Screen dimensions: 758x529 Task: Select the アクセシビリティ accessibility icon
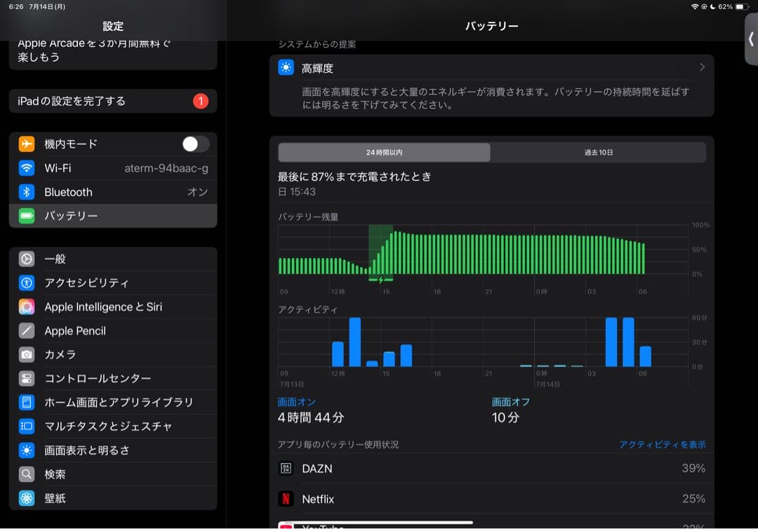[27, 282]
